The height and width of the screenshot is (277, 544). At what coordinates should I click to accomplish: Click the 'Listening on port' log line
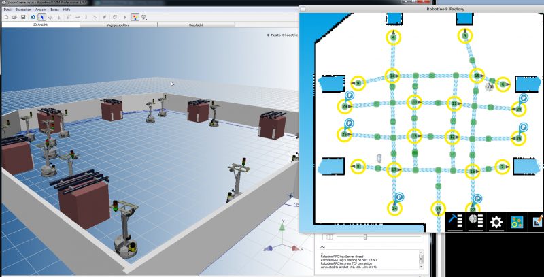[348, 260]
